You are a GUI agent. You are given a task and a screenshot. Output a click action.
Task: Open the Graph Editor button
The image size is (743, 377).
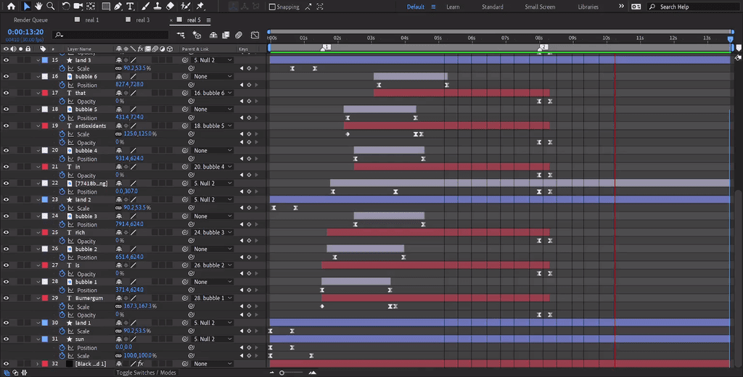point(255,35)
